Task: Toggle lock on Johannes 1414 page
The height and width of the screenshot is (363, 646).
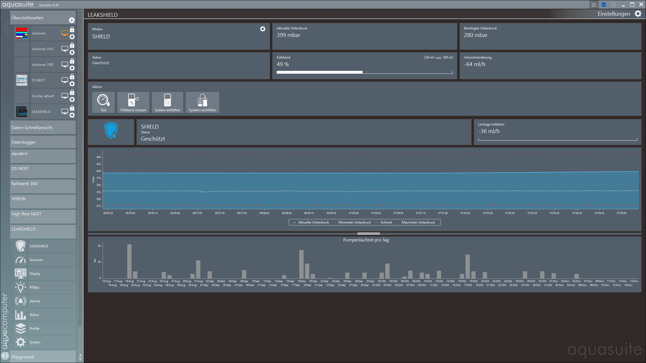Action: pos(72,45)
